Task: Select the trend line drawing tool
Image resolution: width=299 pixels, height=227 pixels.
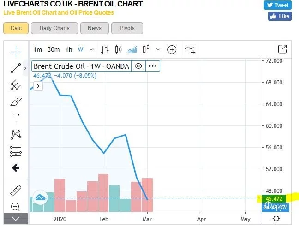Action: pos(16,68)
